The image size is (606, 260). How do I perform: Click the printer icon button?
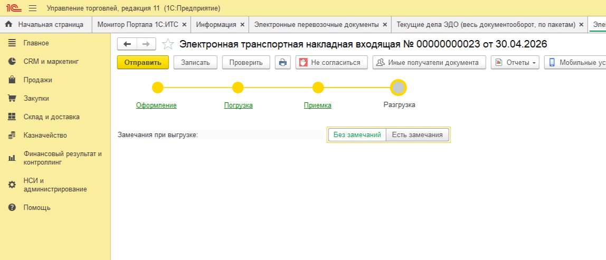[x=282, y=62]
